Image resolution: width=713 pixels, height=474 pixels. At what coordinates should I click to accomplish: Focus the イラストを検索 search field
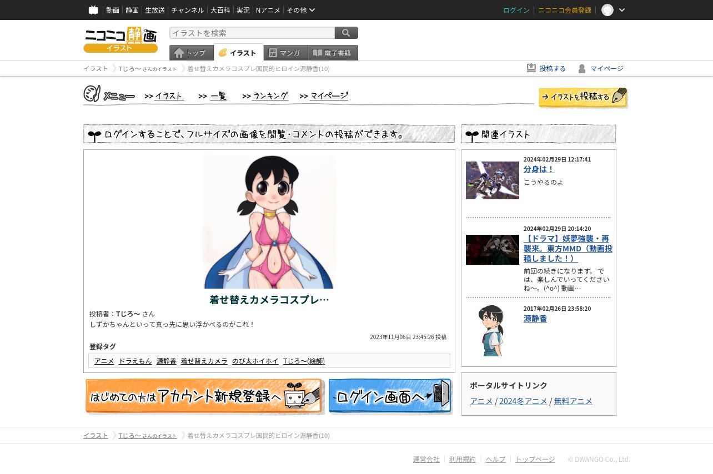[x=252, y=33]
